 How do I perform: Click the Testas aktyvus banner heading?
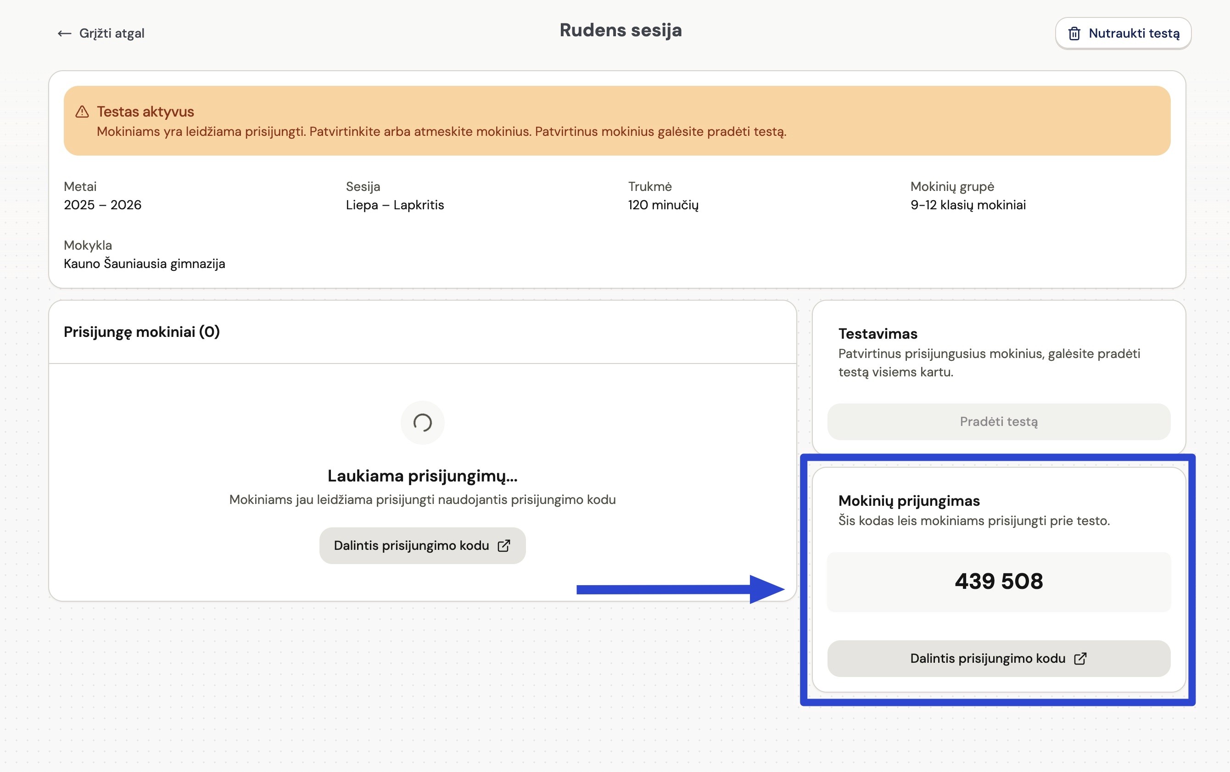[x=145, y=112]
